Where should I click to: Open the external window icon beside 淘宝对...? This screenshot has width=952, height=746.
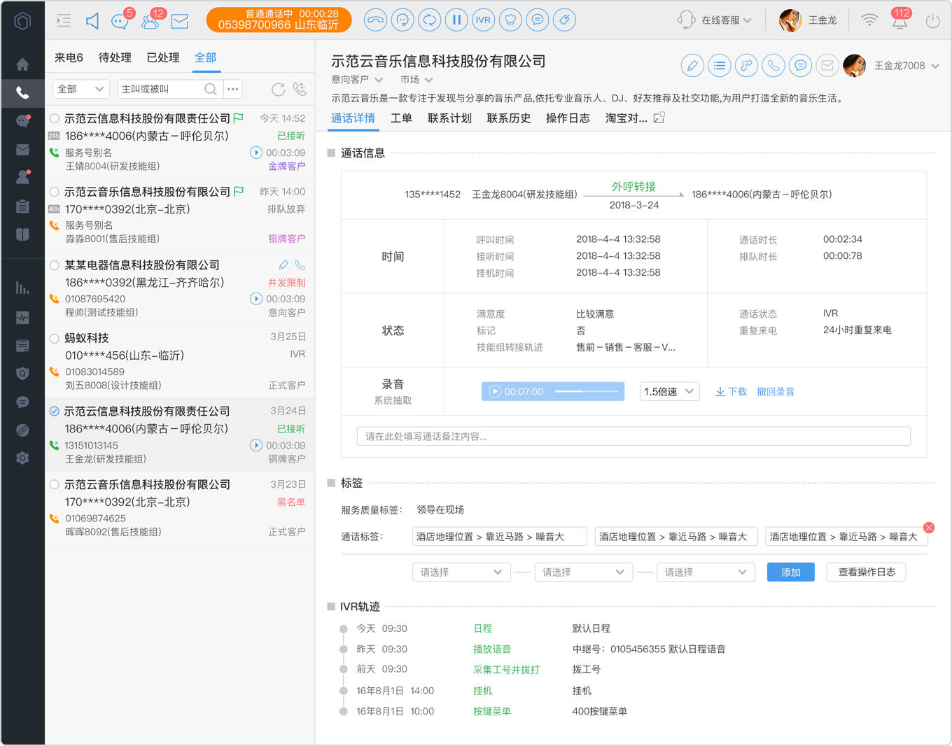(659, 118)
